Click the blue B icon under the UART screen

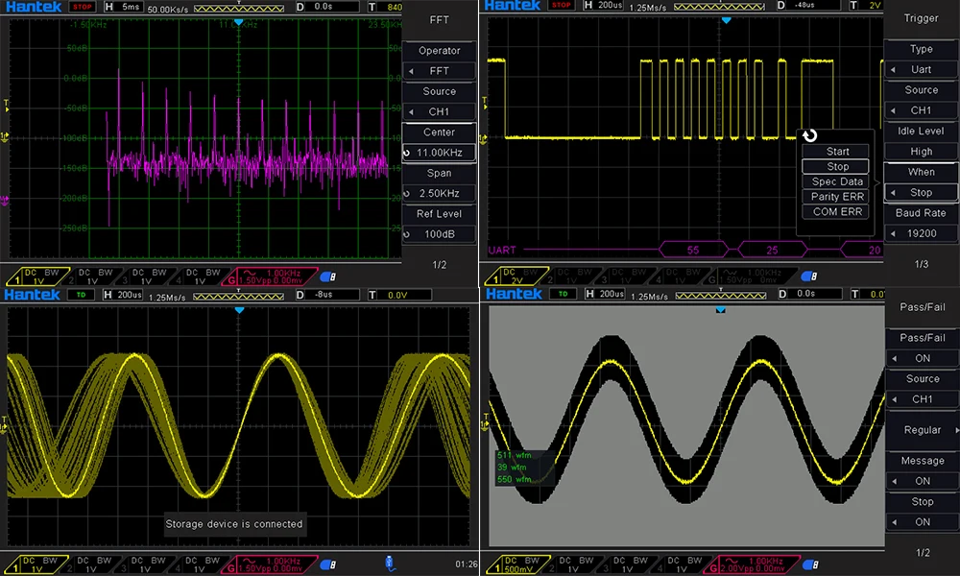tap(809, 276)
